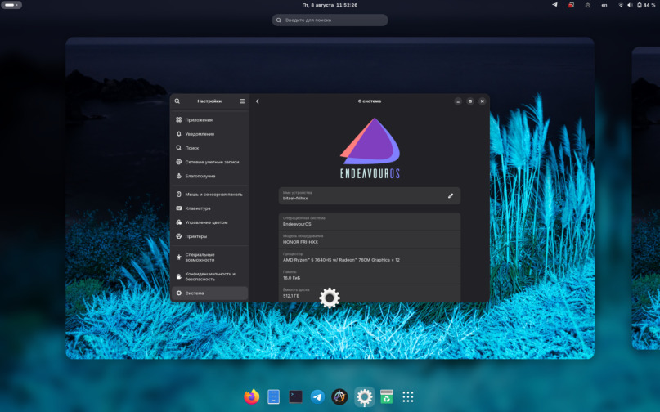Show all applications grid
The width and height of the screenshot is (660, 412).
(x=408, y=396)
